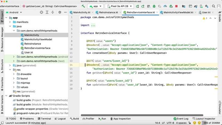The height and width of the screenshot is (125, 222).
Task: Toggle the Structure tool window
Action: 2,66
